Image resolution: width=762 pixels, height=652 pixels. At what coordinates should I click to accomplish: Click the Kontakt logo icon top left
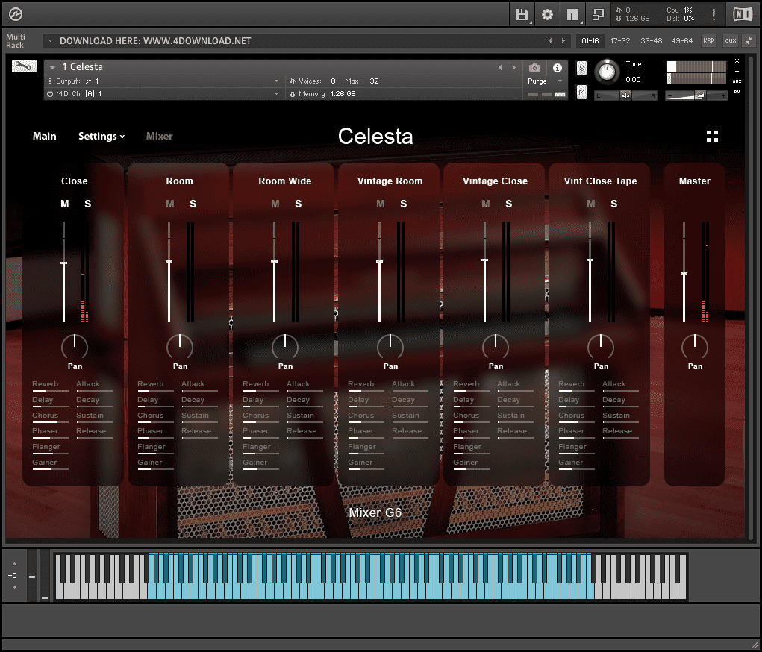16,15
